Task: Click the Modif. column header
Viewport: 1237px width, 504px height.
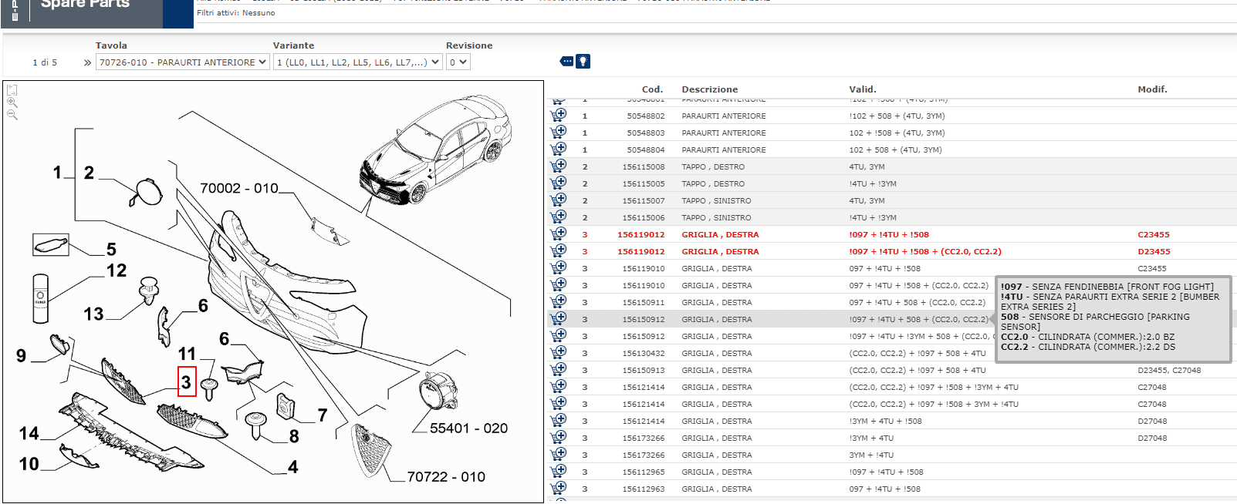Action: click(1152, 89)
